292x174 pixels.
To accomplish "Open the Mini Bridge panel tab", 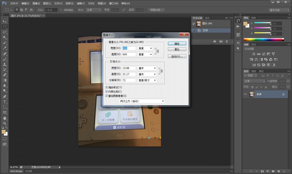I will pyautogui.click(x=16, y=171).
